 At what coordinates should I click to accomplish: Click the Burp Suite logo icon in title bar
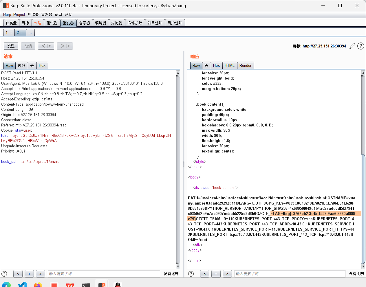click(x=6, y=5)
